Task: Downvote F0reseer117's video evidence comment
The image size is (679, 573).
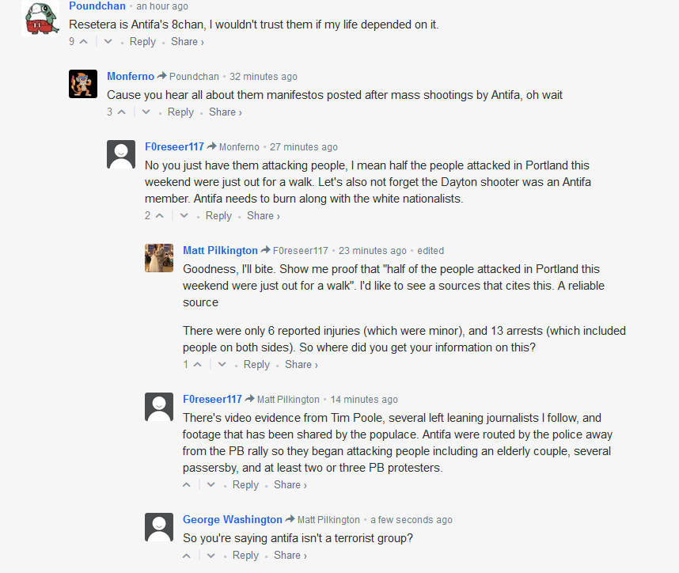Action: 211,485
